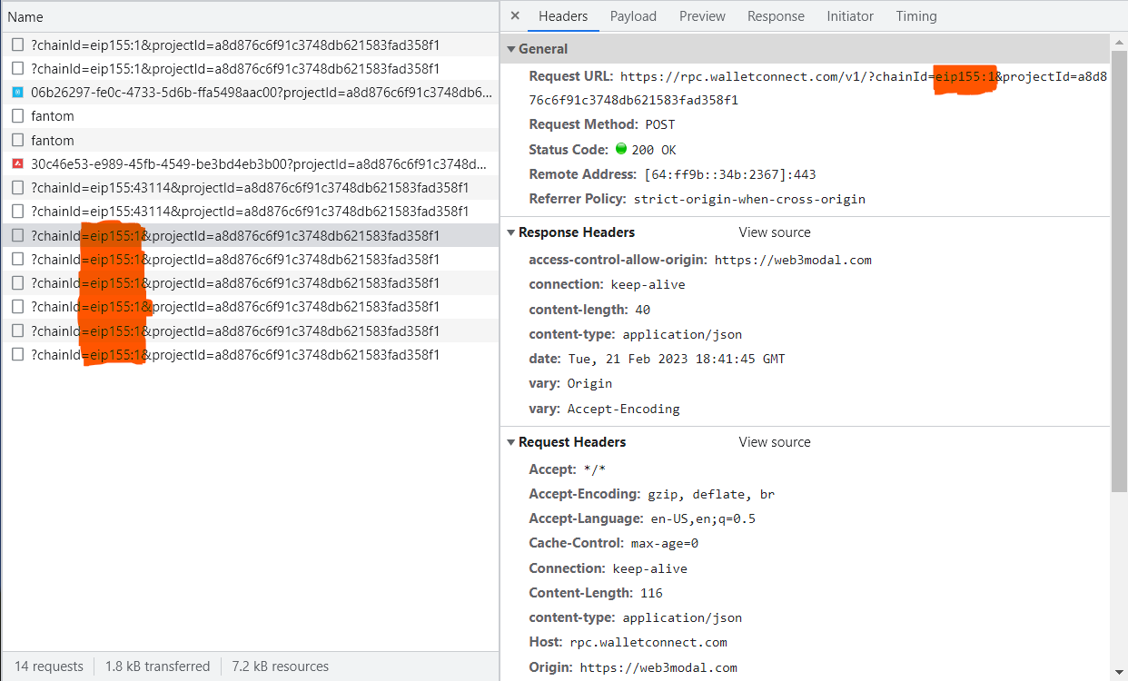Click the blue icon beside the 06b26297 request
This screenshot has height=681, width=1128.
(x=15, y=92)
